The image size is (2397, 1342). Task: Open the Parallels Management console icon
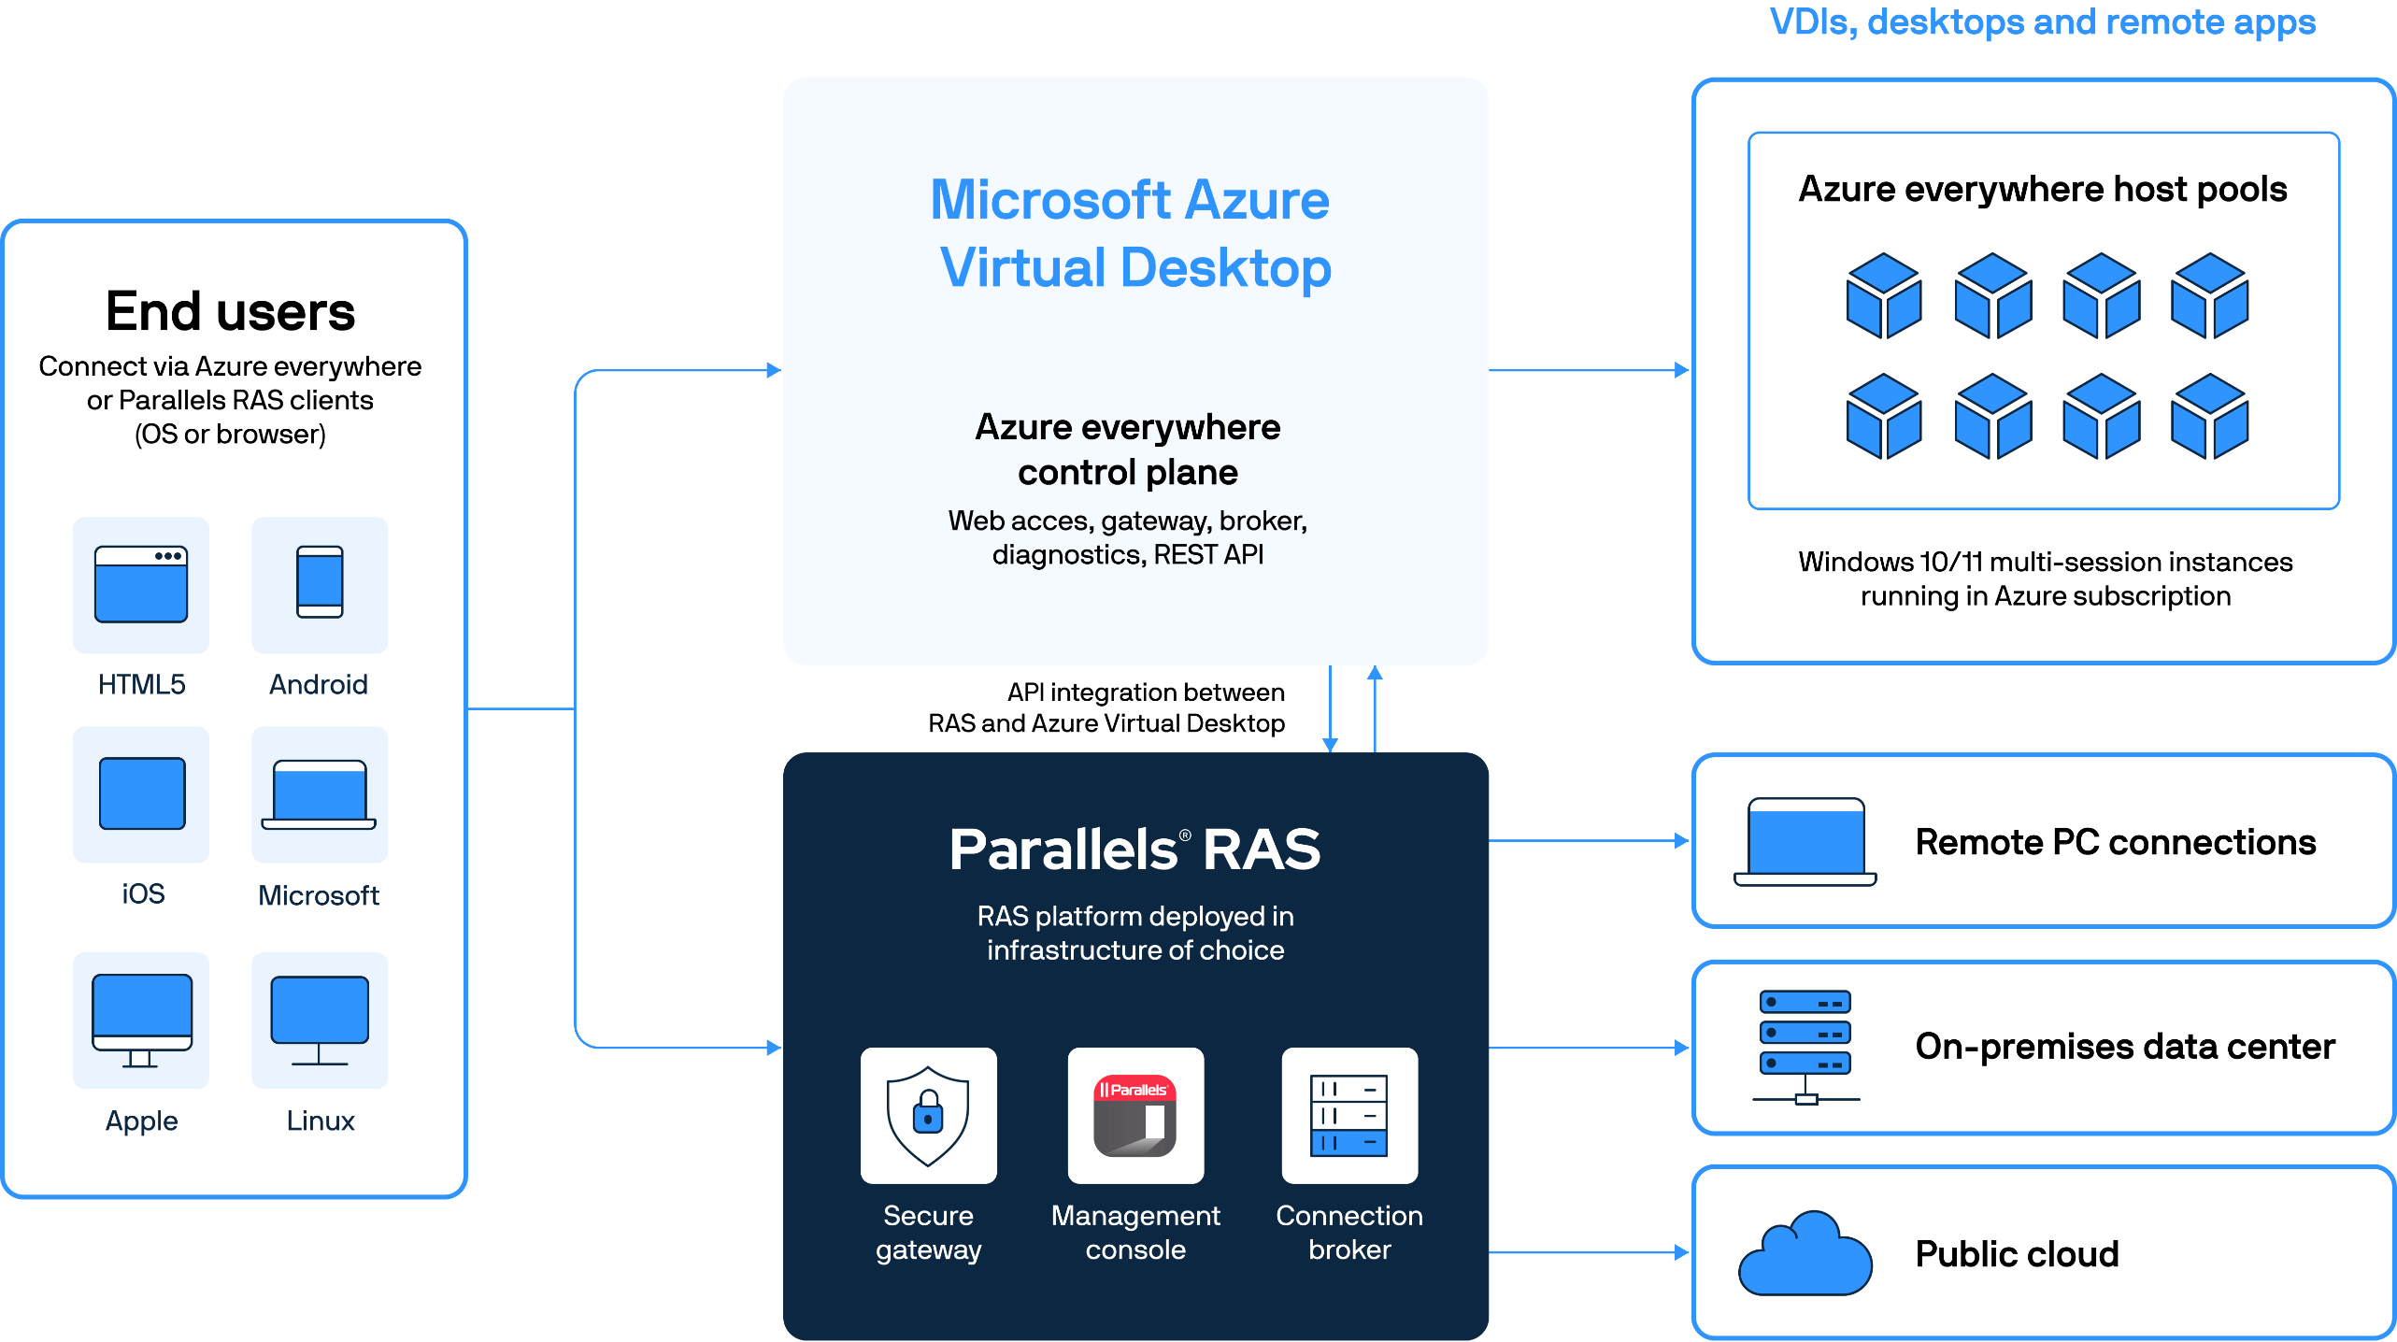point(1135,1115)
